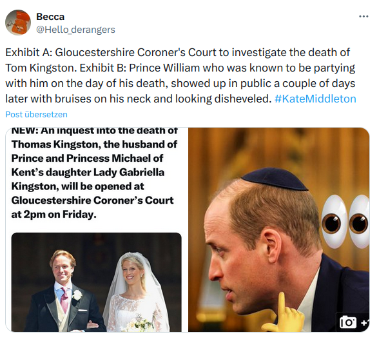Viewport: 379px width, 341px height.
Task: Open the right photo of man in profile
Action: [278, 229]
